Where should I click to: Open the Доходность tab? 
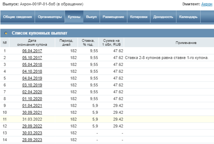coord(163,17)
